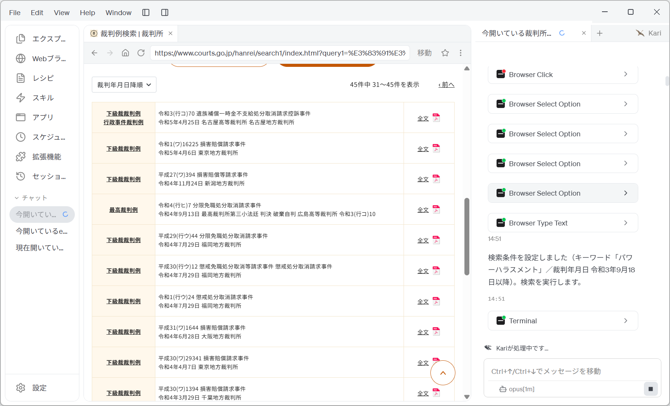Open the 行政事件裁判例 link
670x406 pixels.
tap(124, 122)
